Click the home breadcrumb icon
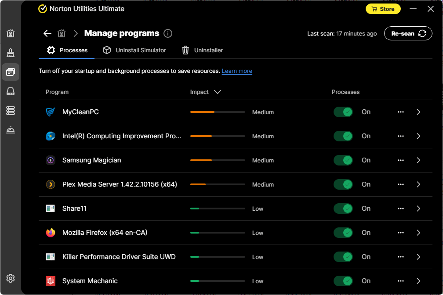 [x=62, y=33]
